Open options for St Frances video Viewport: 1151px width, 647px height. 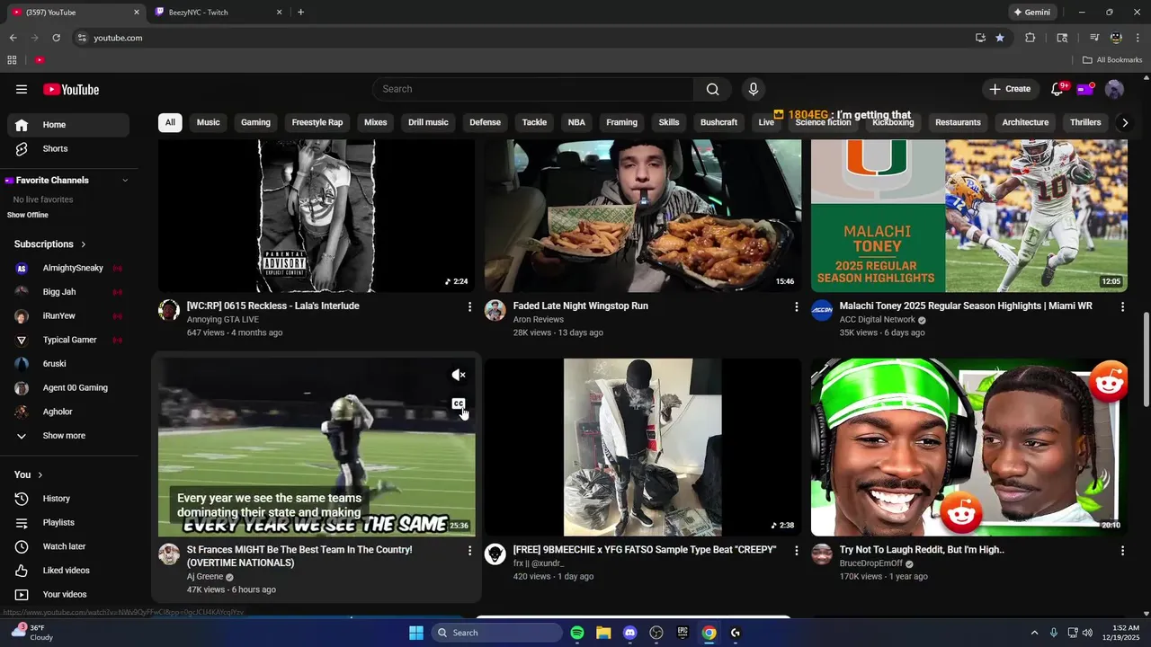coord(469,550)
